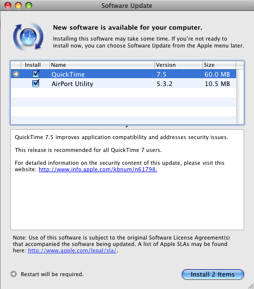This screenshot has height=289, width=254.
Task: Click the split-view divider handle below the list
Action: (x=127, y=127)
